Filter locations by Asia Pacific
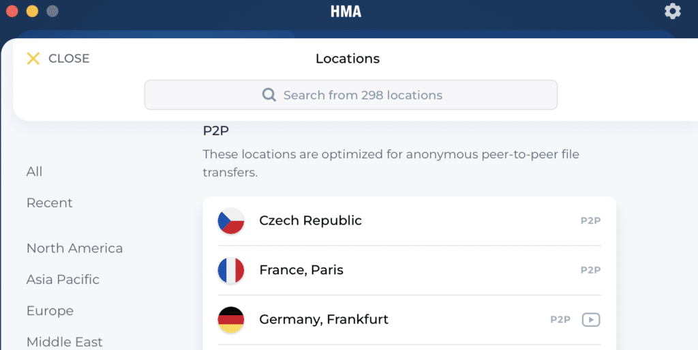698x350 pixels. tap(63, 280)
